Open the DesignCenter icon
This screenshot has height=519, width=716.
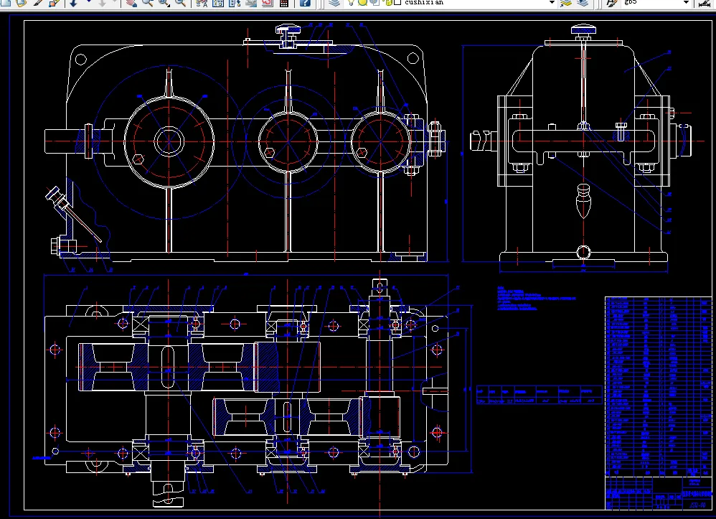coord(218,3)
